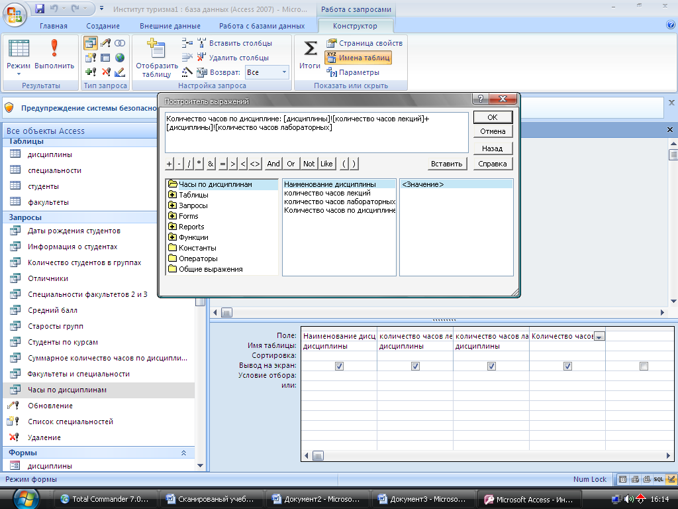The image size is (678, 509).
Task: Click the Windows Start orb
Action: (26, 498)
